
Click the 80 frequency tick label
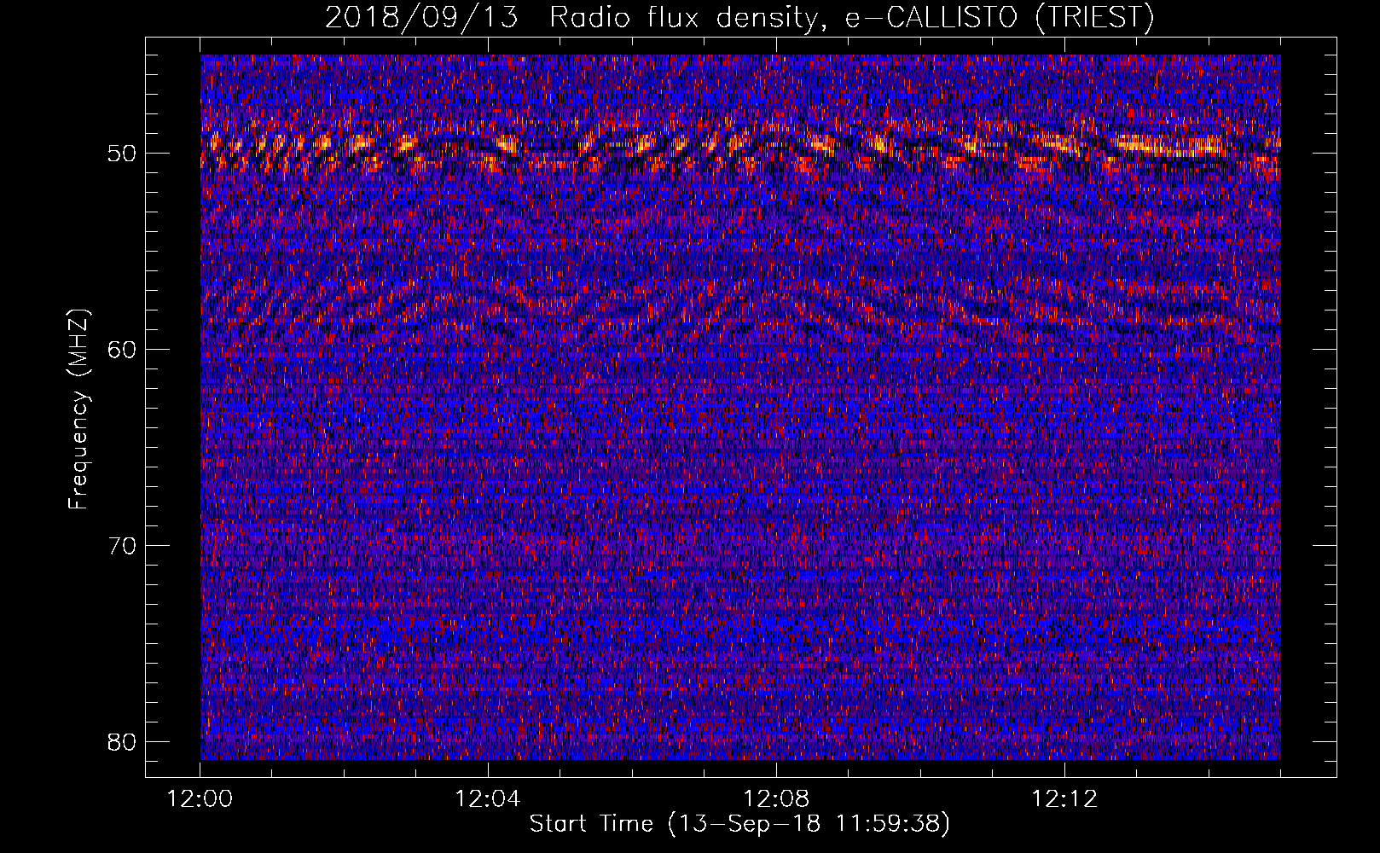123,742
